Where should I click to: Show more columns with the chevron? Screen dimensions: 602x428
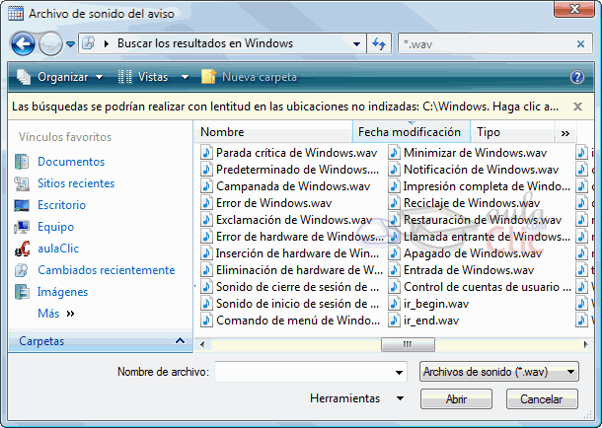565,133
